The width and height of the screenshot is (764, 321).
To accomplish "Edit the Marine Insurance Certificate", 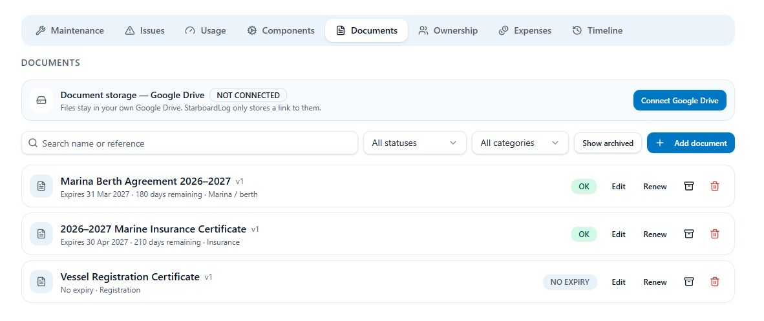I will [x=619, y=234].
